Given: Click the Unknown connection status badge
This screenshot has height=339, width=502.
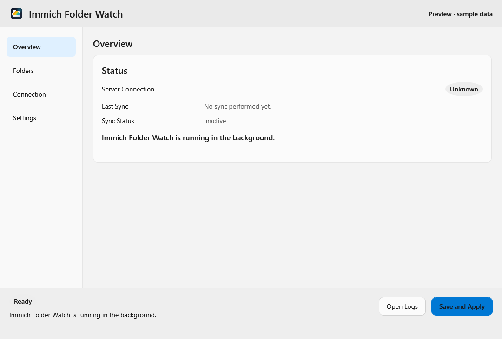Looking at the screenshot, I should (464, 89).
